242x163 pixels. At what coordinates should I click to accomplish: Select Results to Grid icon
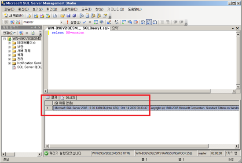[149, 22]
